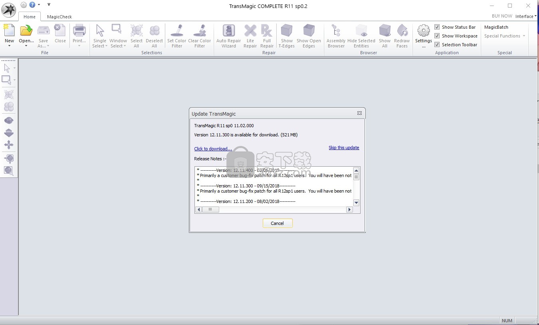Image resolution: width=539 pixels, height=325 pixels.
Task: Click the Open folder icon
Action: (26, 31)
